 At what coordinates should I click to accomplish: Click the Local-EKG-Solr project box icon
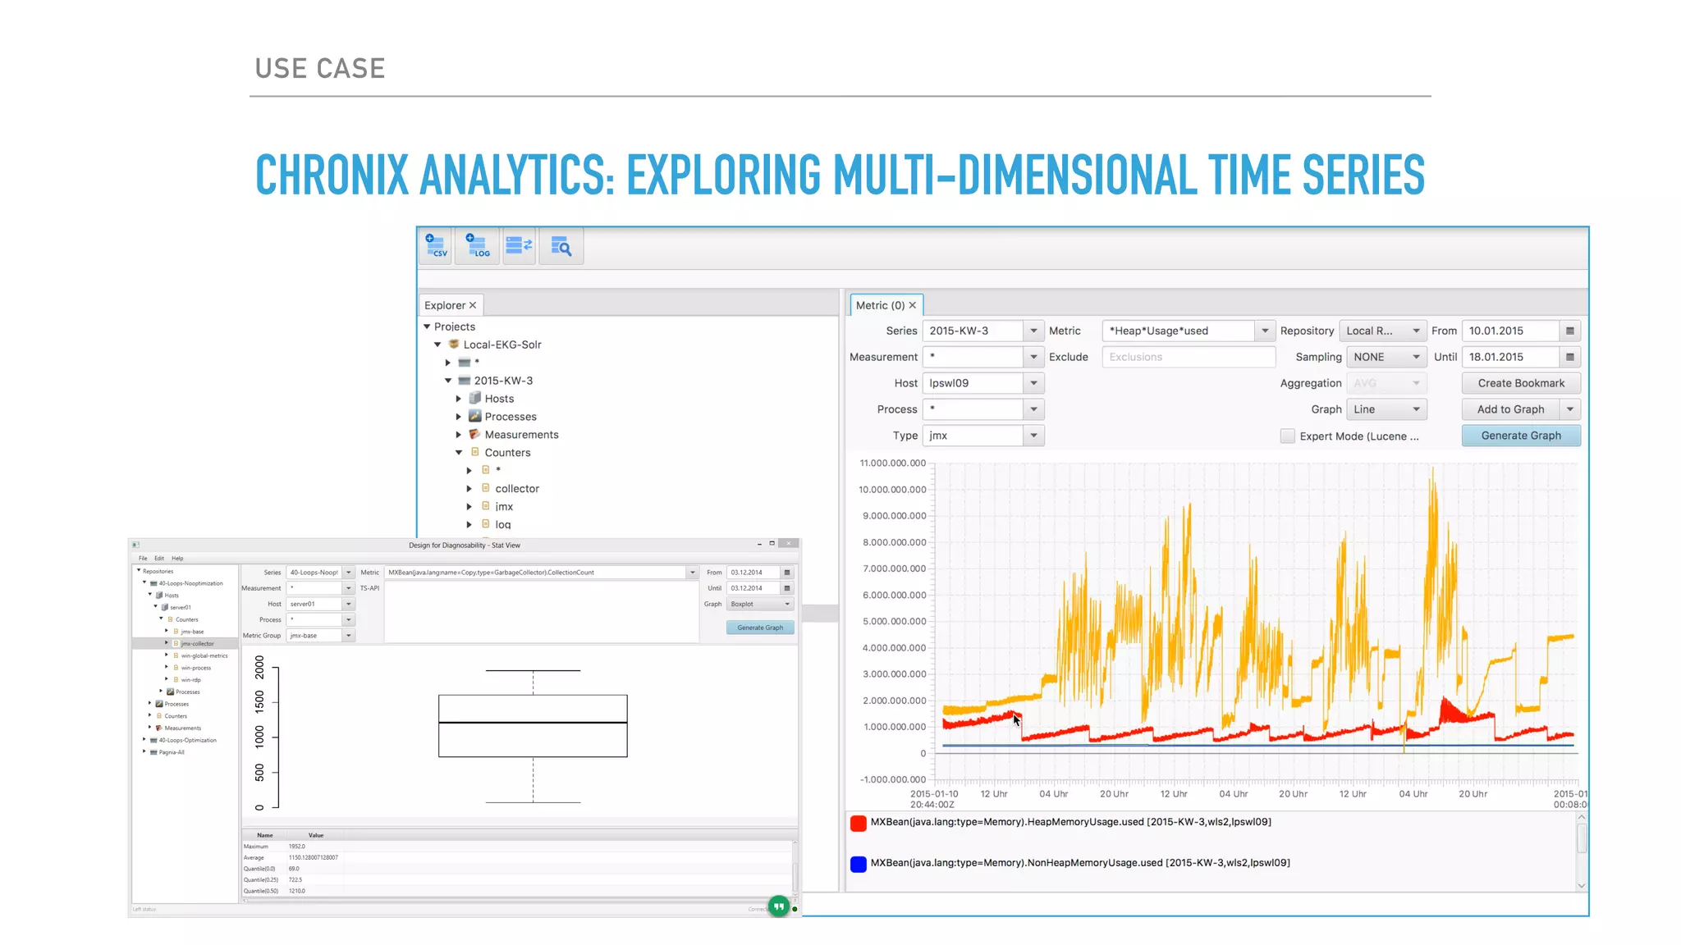tap(453, 345)
